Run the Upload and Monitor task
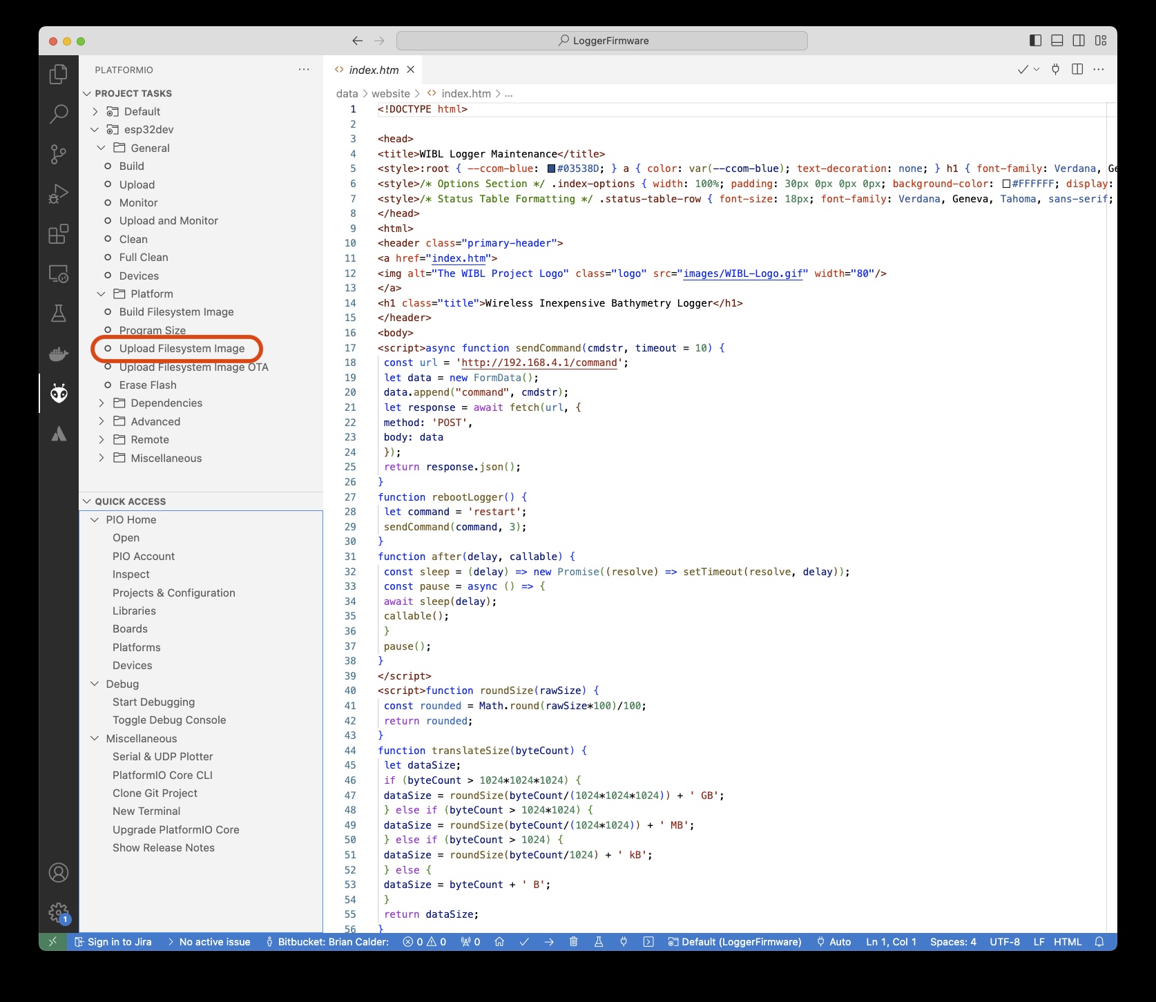 168,220
